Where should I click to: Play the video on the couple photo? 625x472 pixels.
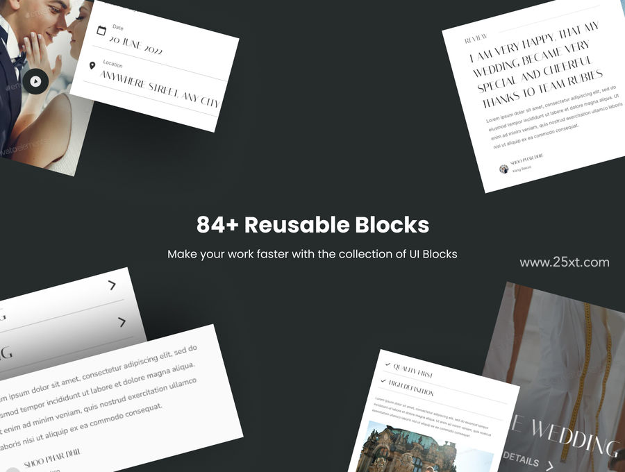[35, 82]
